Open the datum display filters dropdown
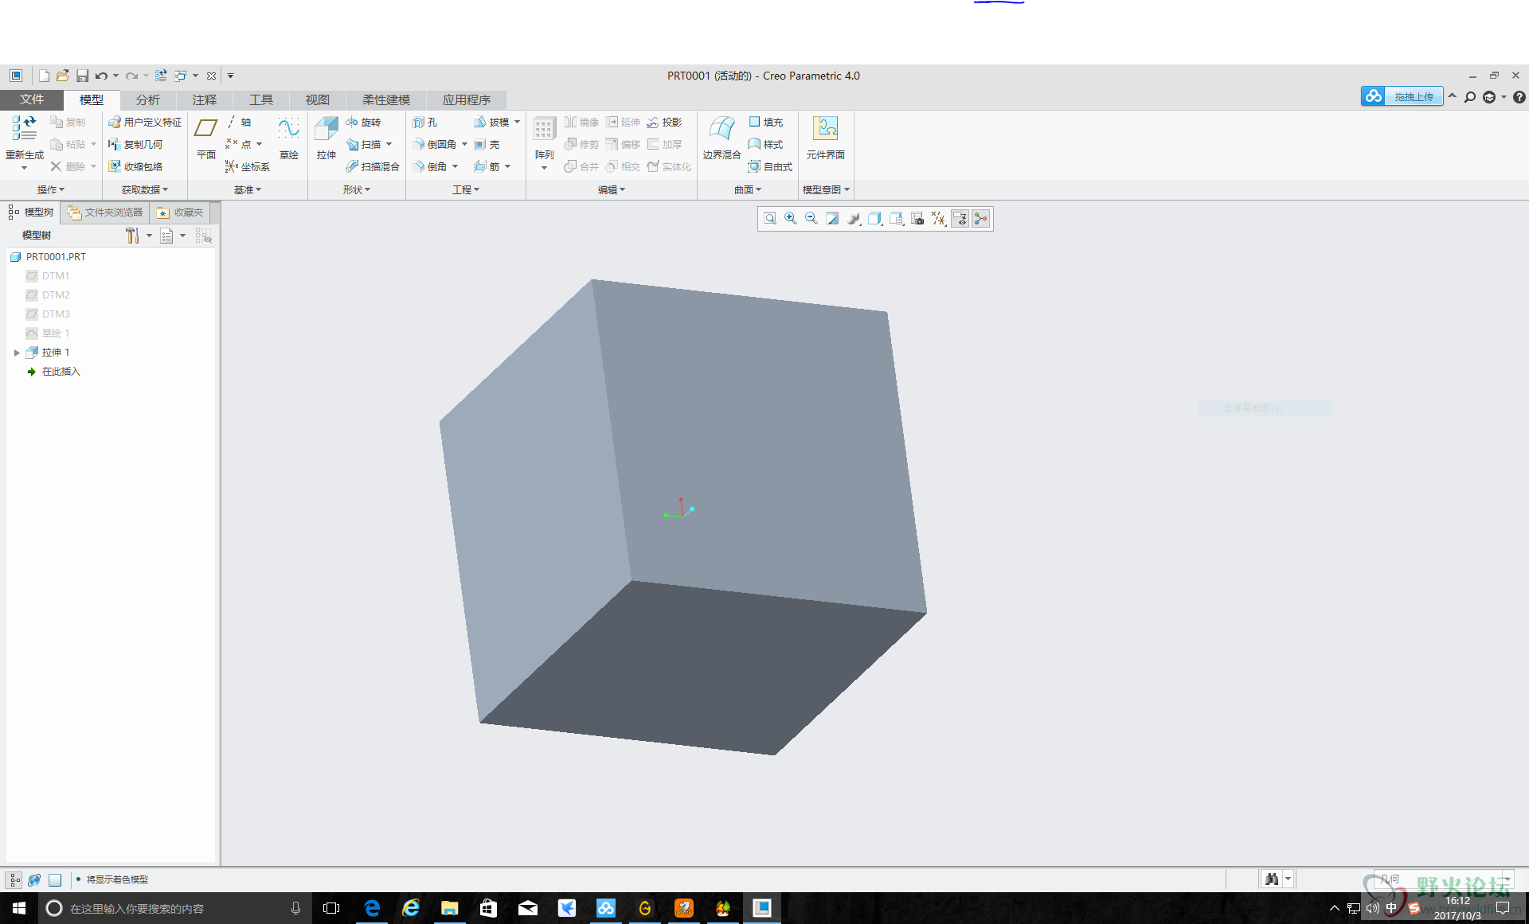Image resolution: width=1529 pixels, height=924 pixels. (939, 219)
